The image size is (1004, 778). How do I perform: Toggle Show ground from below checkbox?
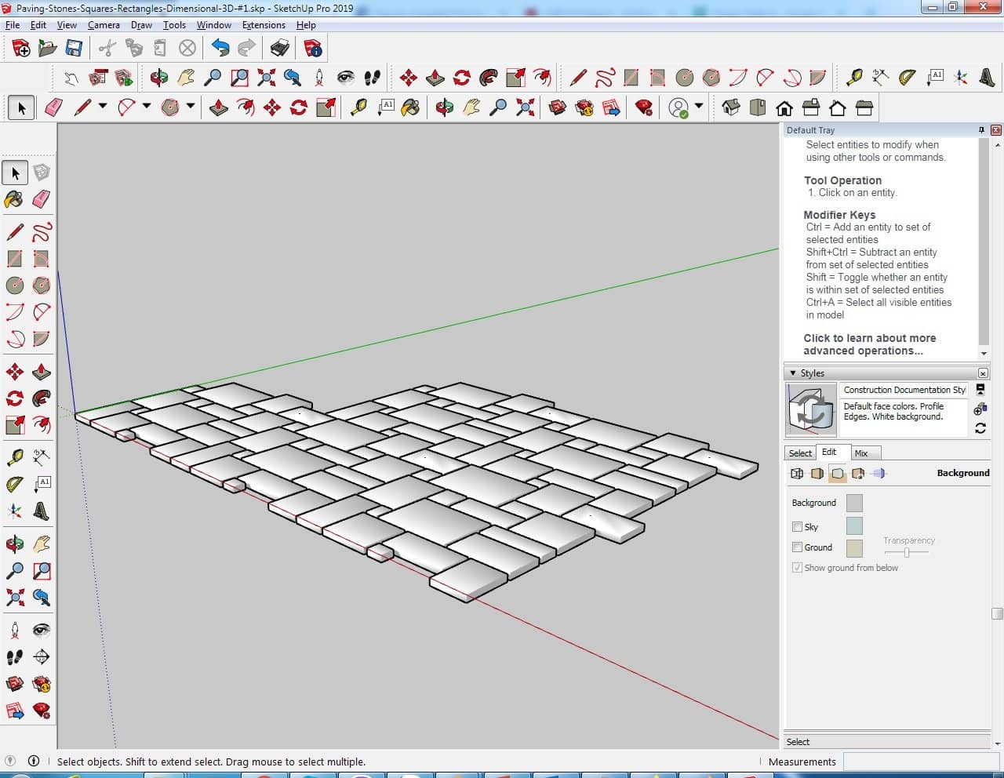[797, 568]
